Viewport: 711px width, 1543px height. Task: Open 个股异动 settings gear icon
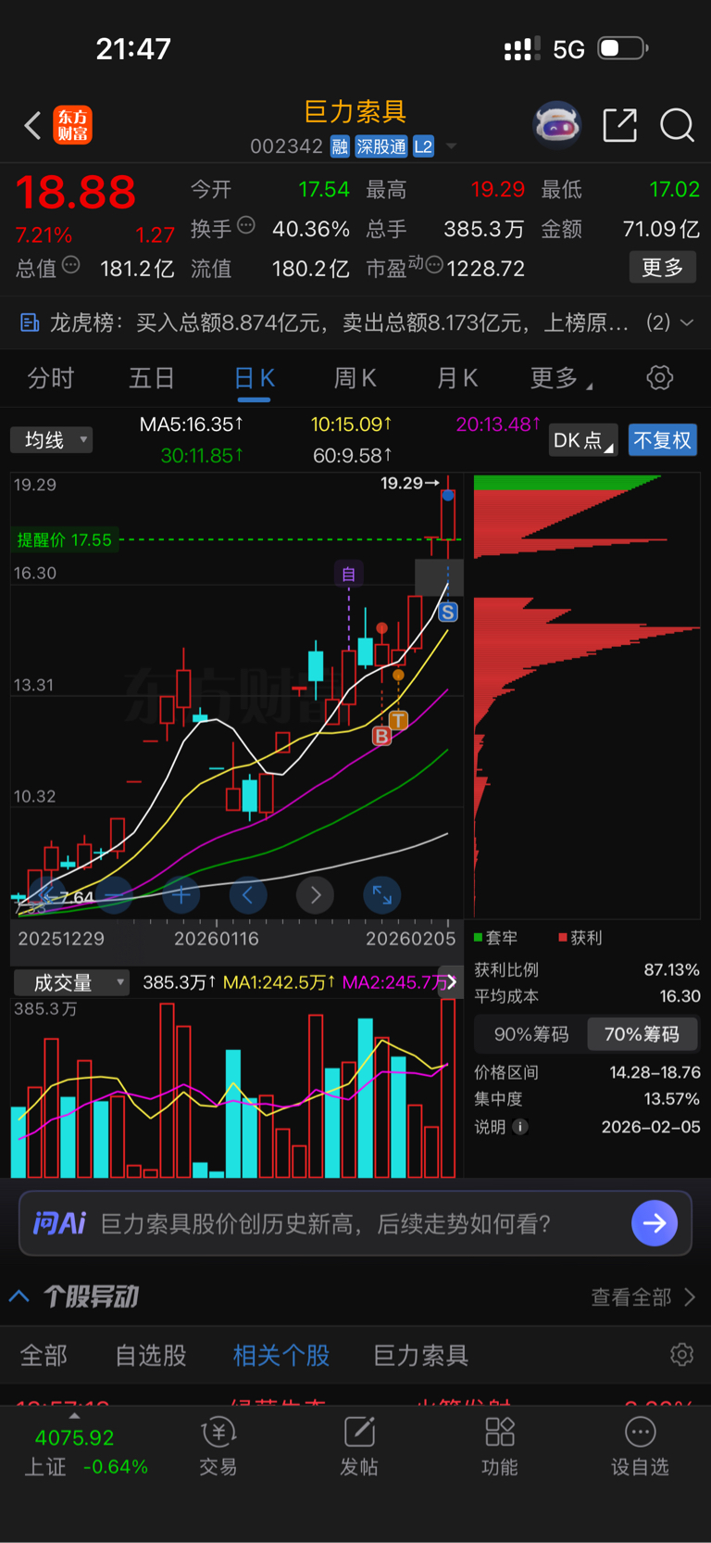(682, 1355)
